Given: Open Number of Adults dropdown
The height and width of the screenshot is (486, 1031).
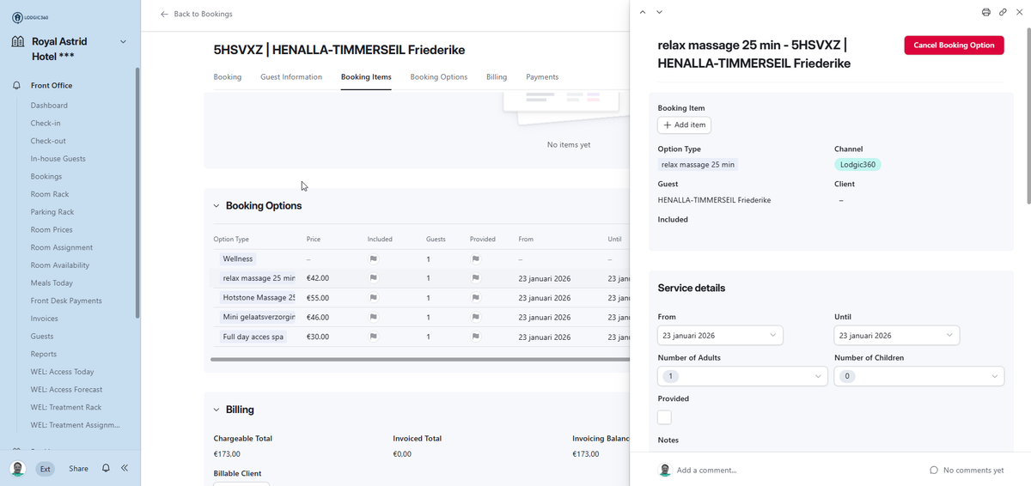Looking at the screenshot, I should 743,376.
